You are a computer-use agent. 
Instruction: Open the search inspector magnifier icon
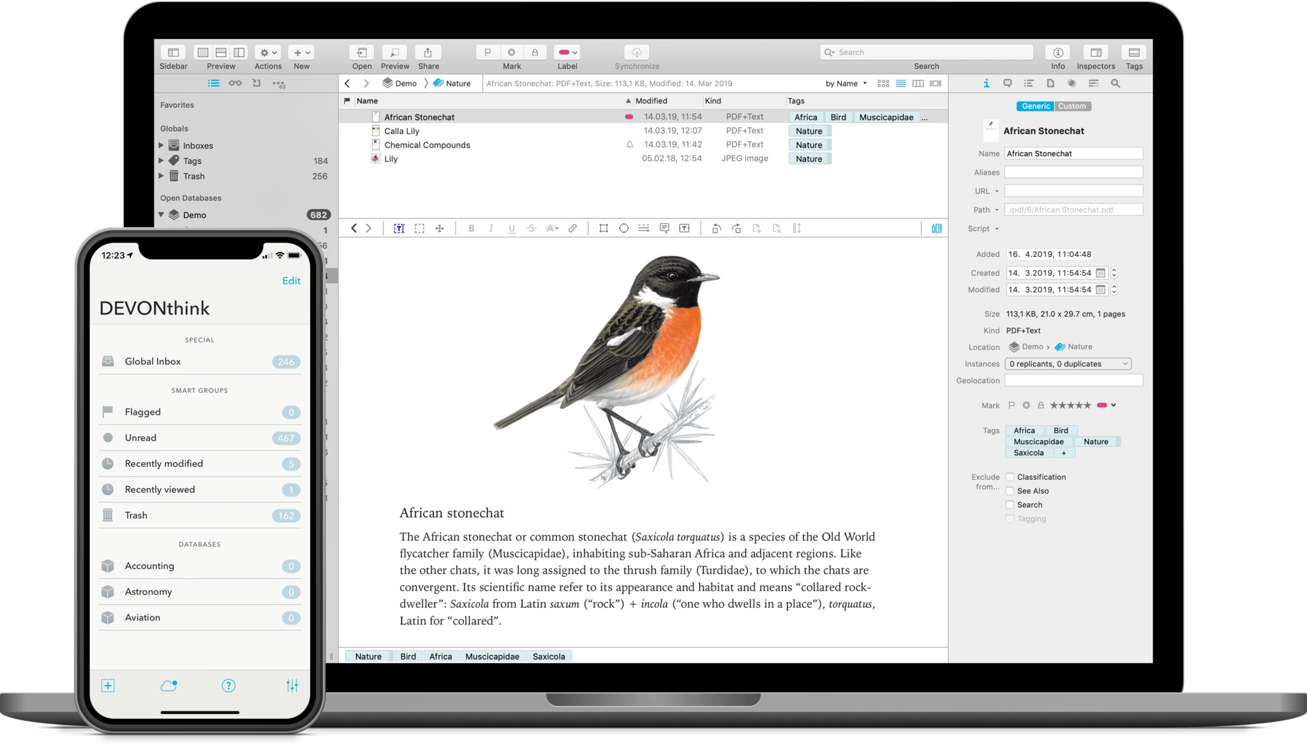pyautogui.click(x=1116, y=84)
